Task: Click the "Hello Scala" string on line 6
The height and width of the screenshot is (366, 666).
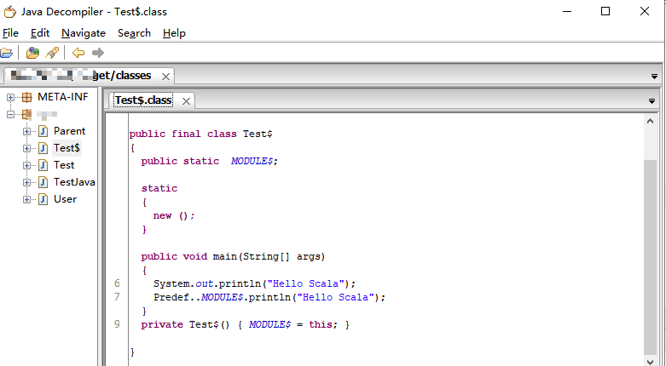Action: (x=305, y=283)
